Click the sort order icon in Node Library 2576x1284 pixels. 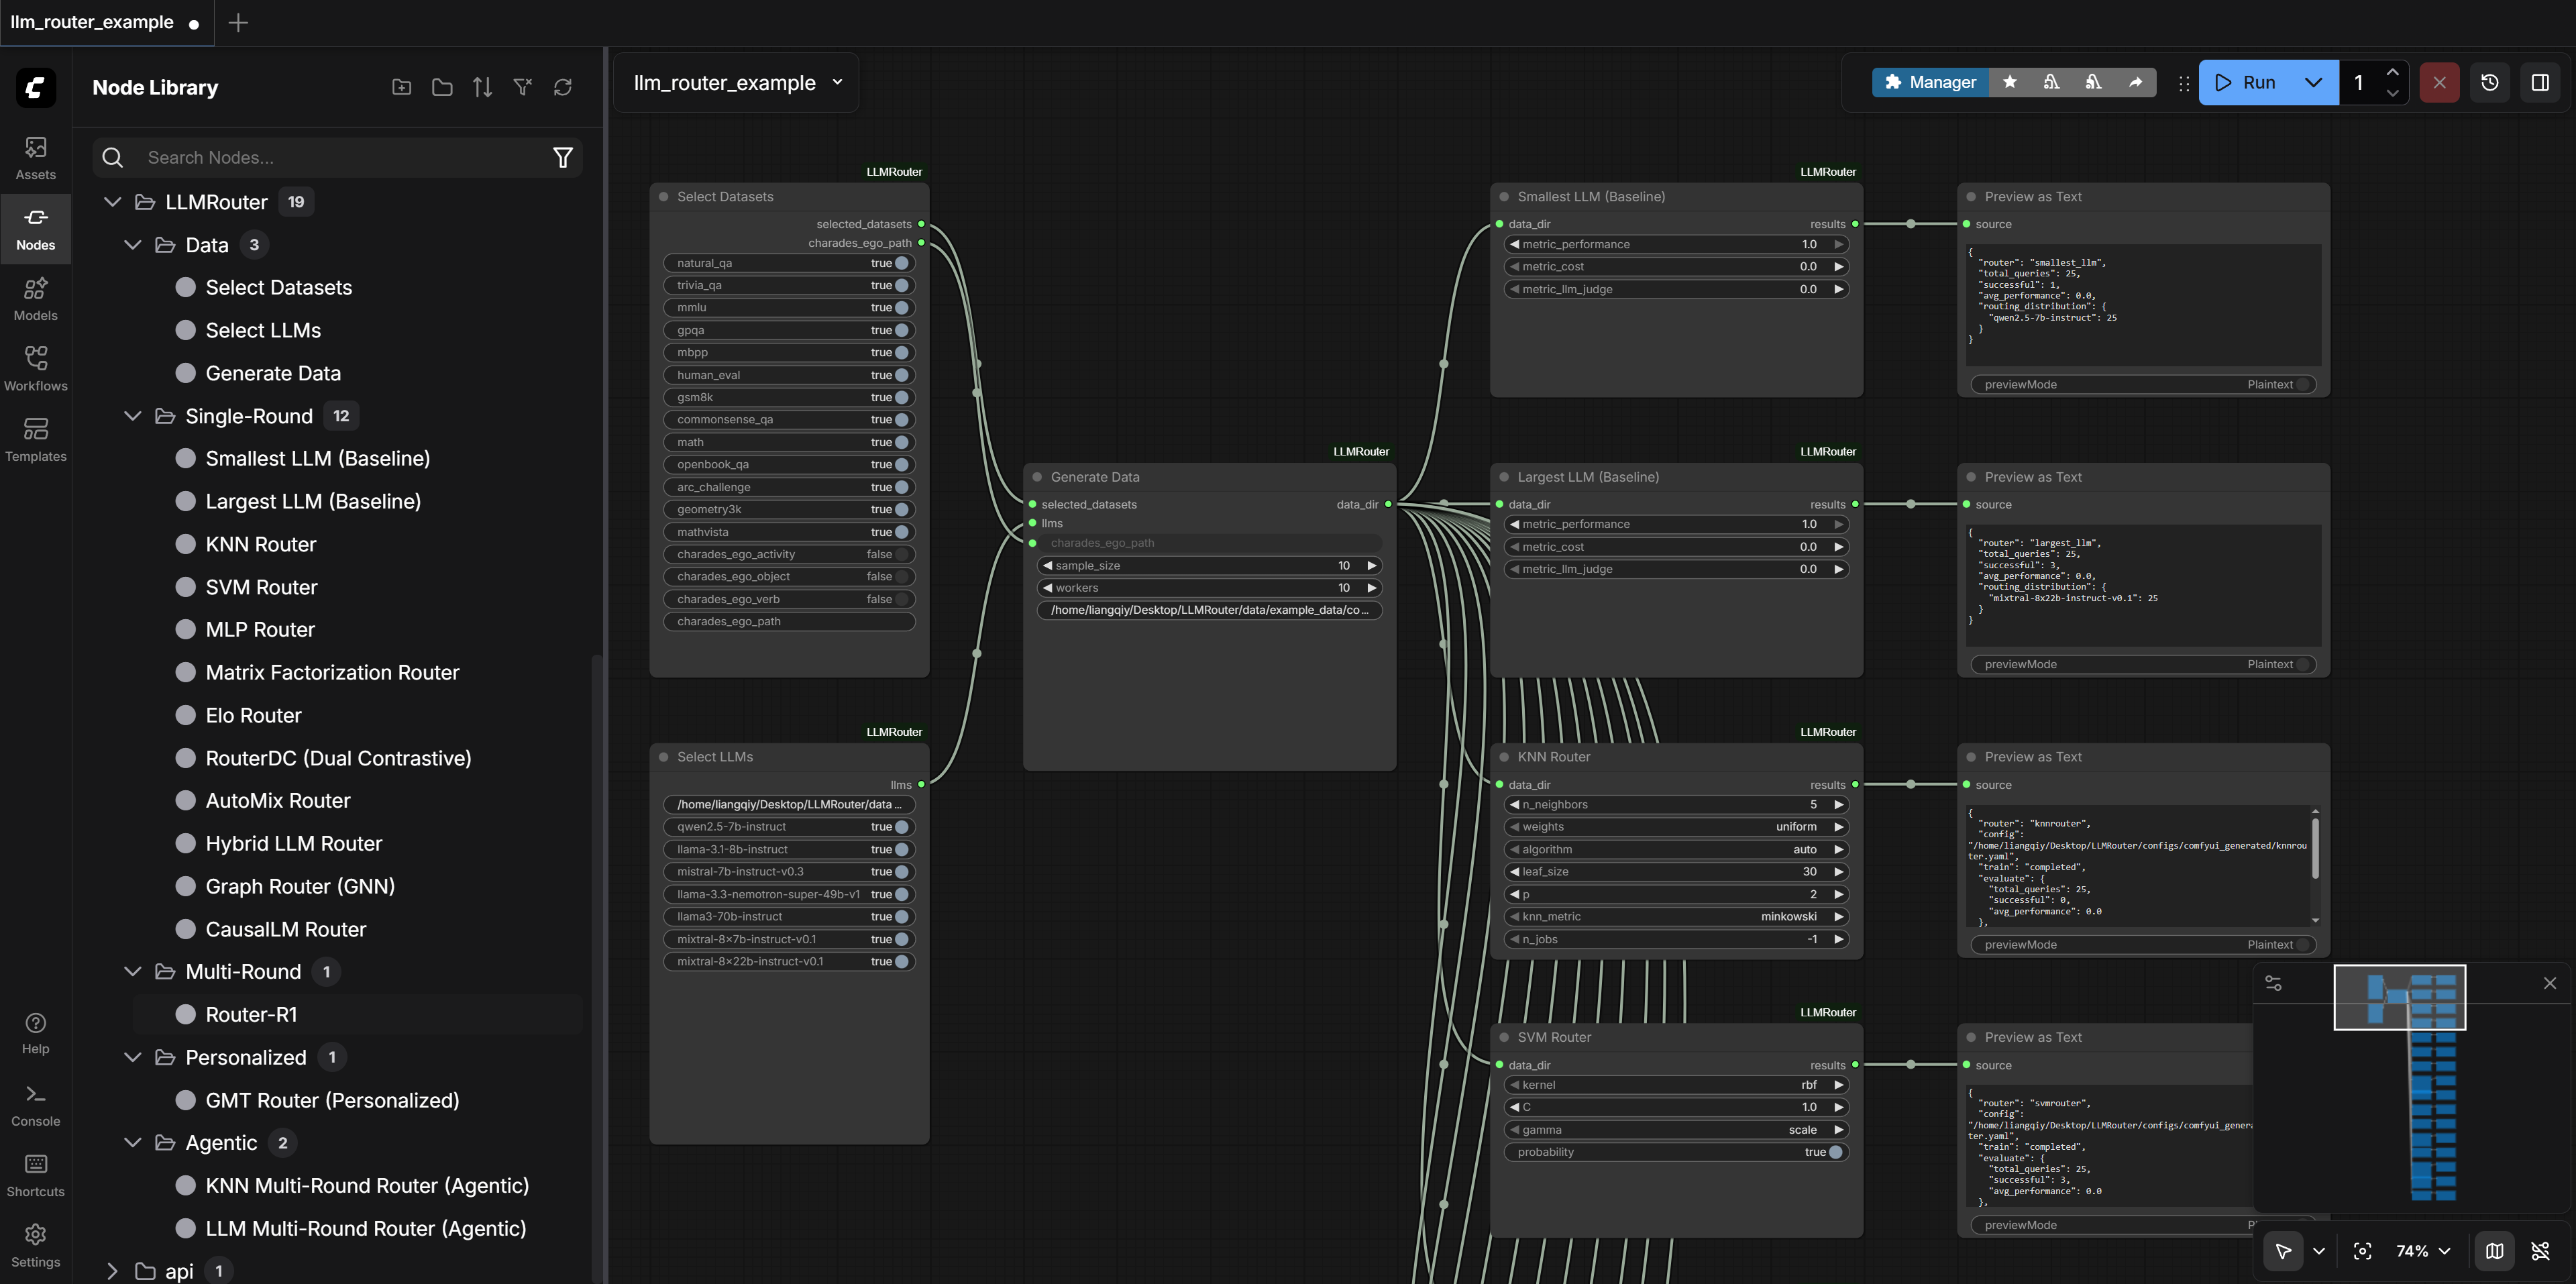482,88
